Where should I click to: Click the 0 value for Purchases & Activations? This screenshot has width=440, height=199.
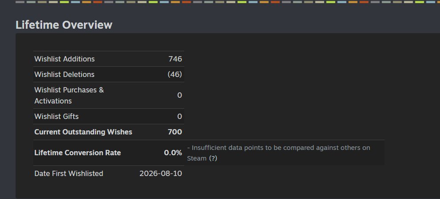pos(179,96)
